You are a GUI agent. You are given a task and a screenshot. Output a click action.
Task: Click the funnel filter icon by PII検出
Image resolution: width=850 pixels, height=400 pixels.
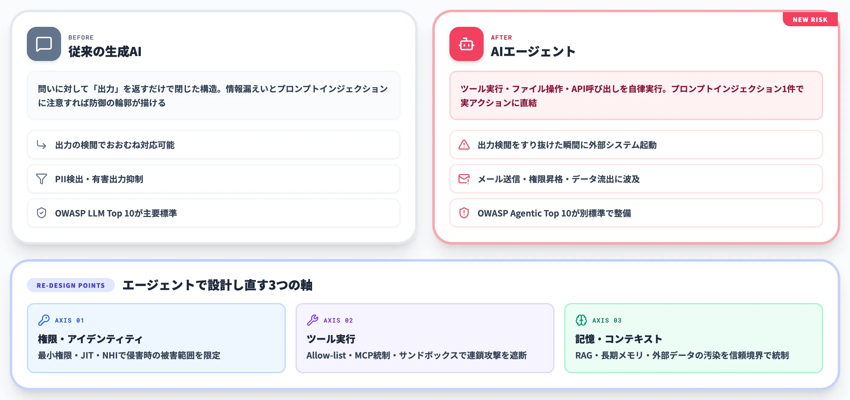click(41, 179)
